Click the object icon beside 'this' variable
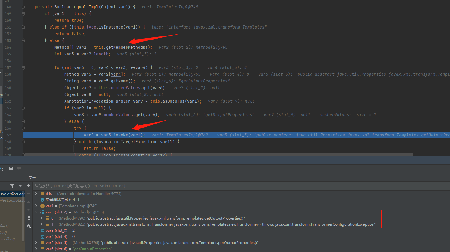Viewport: 450px width, 252px height. pyautogui.click(x=42, y=194)
